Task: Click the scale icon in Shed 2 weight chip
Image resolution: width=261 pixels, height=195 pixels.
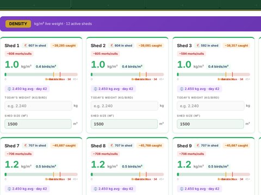Action: (96, 89)
